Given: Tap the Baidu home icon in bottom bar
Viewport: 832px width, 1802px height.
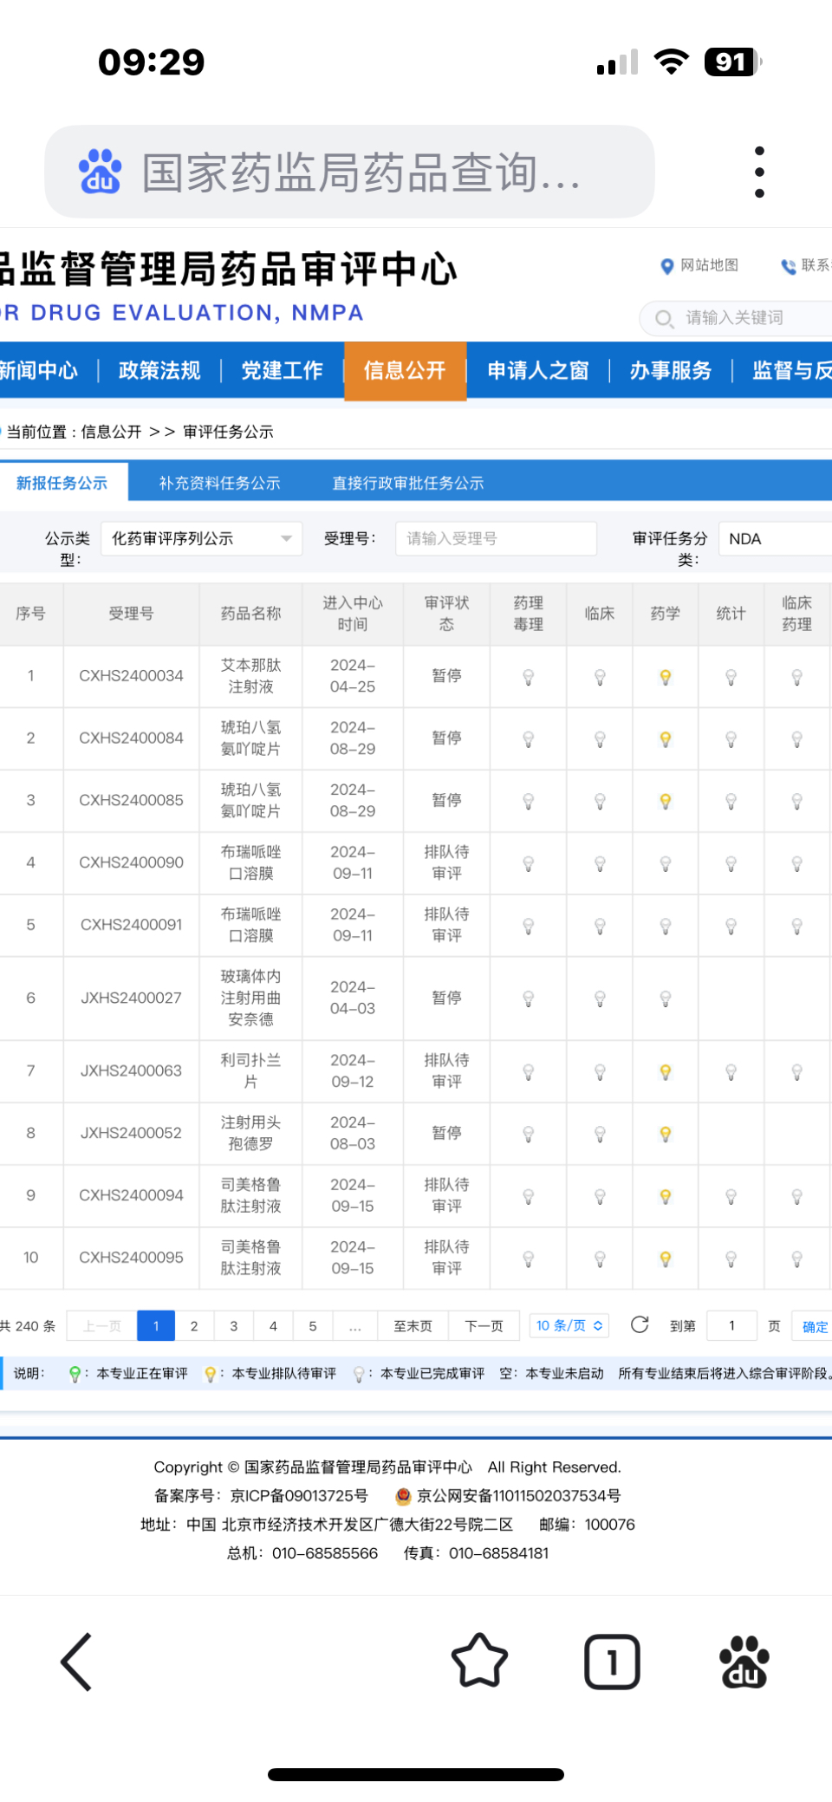Looking at the screenshot, I should (744, 1662).
